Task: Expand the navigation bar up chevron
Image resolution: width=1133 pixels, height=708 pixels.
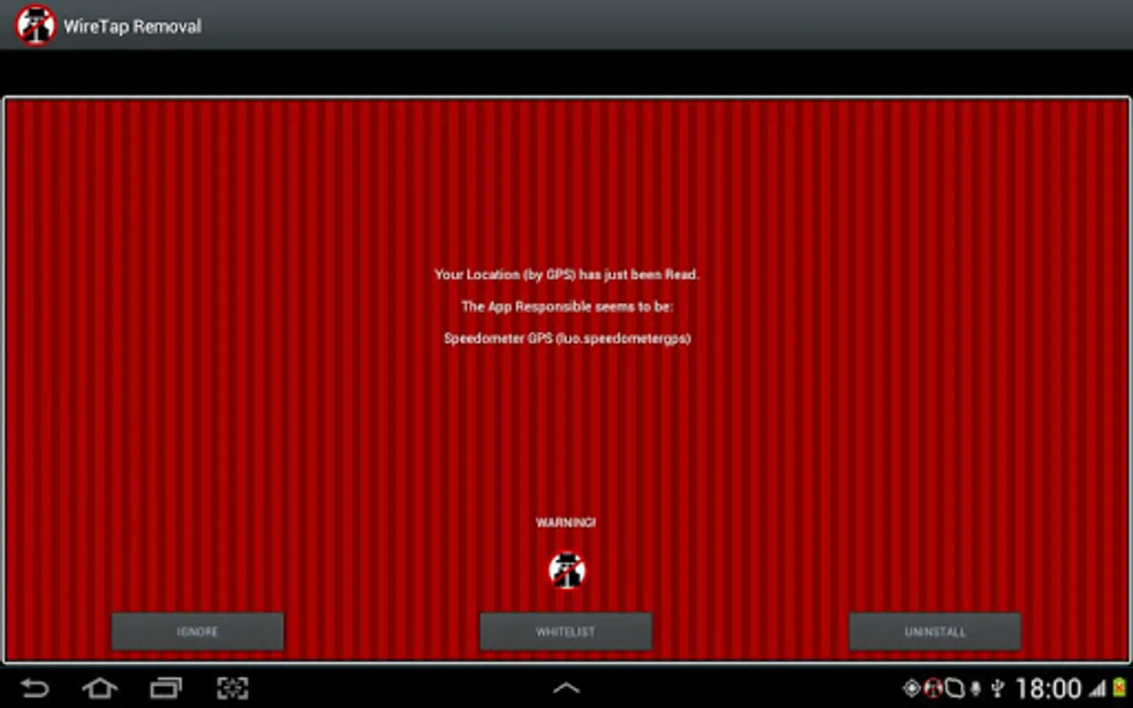Action: pyautogui.click(x=566, y=688)
